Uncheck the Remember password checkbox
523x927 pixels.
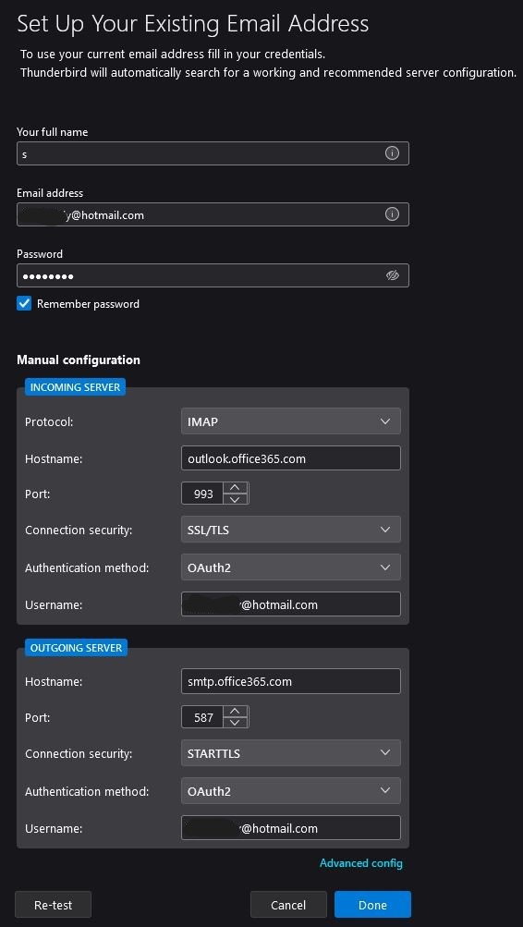click(24, 304)
